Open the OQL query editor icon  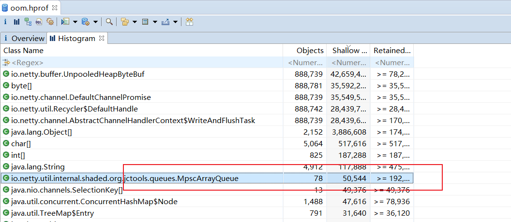click(39, 22)
